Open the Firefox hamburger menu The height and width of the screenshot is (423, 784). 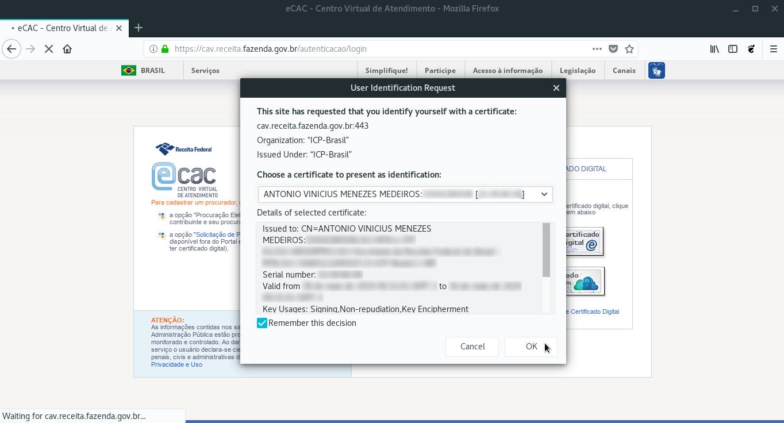tap(774, 49)
